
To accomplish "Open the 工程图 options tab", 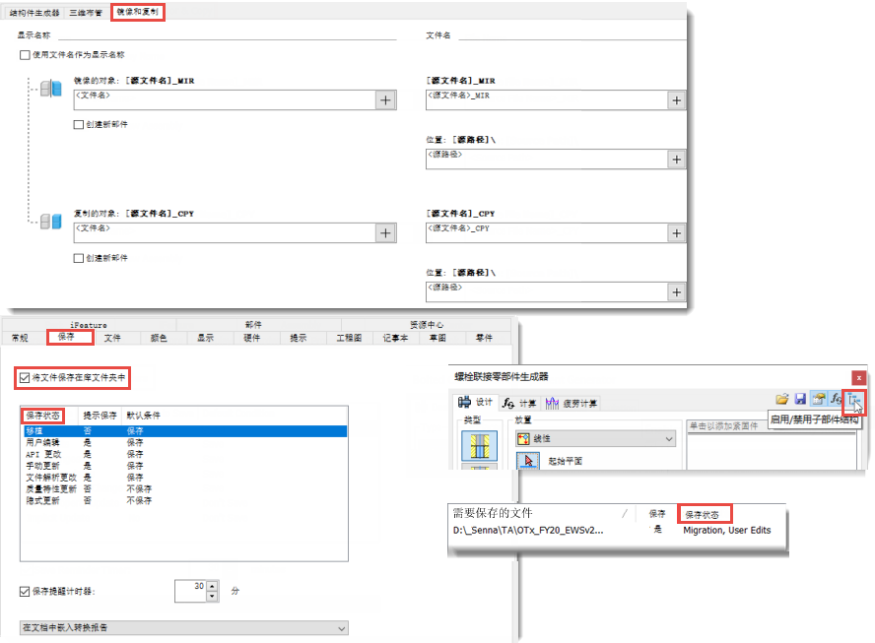I will [349, 338].
